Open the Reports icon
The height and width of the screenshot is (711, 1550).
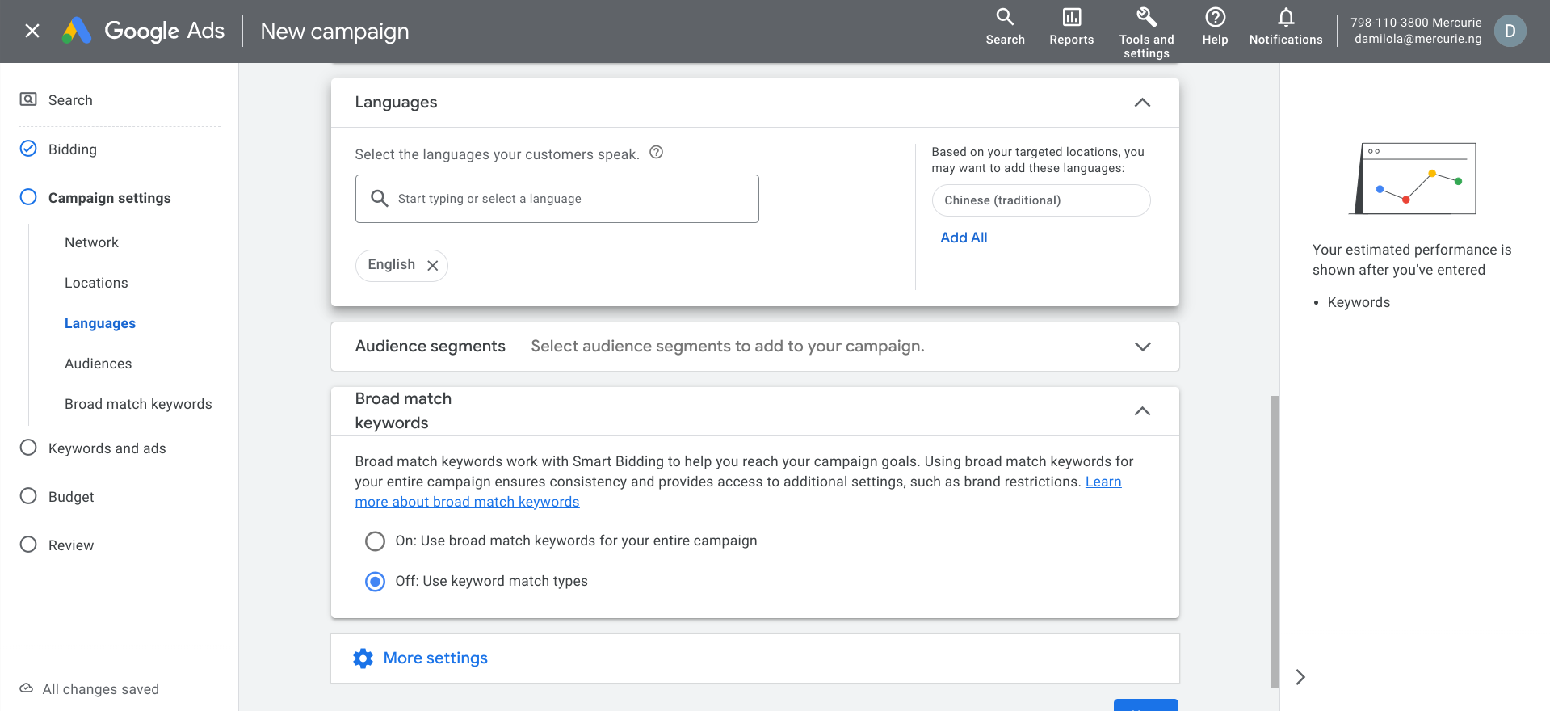click(x=1071, y=18)
